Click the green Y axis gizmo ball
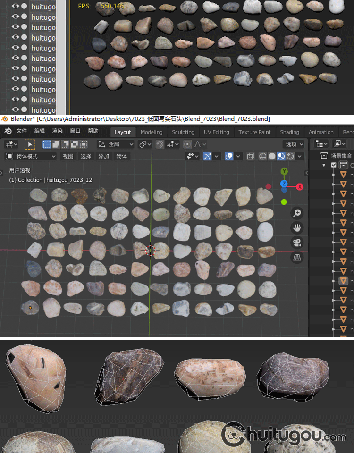Image resolution: width=354 pixels, height=453 pixels. [x=284, y=172]
